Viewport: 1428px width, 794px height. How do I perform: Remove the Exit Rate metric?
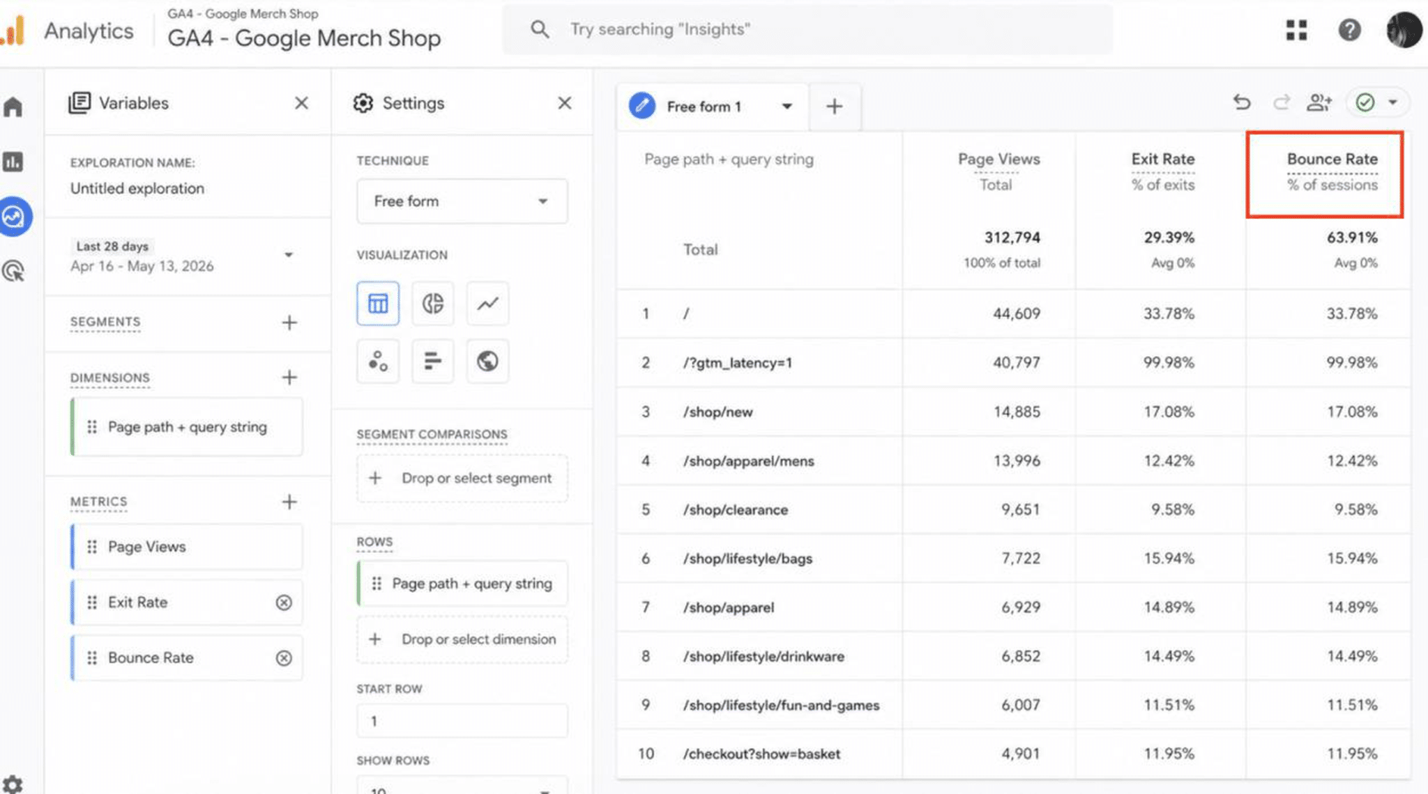pyautogui.click(x=284, y=602)
